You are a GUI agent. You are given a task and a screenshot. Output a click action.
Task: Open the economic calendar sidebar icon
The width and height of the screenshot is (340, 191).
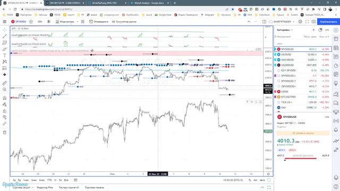(x=336, y=74)
